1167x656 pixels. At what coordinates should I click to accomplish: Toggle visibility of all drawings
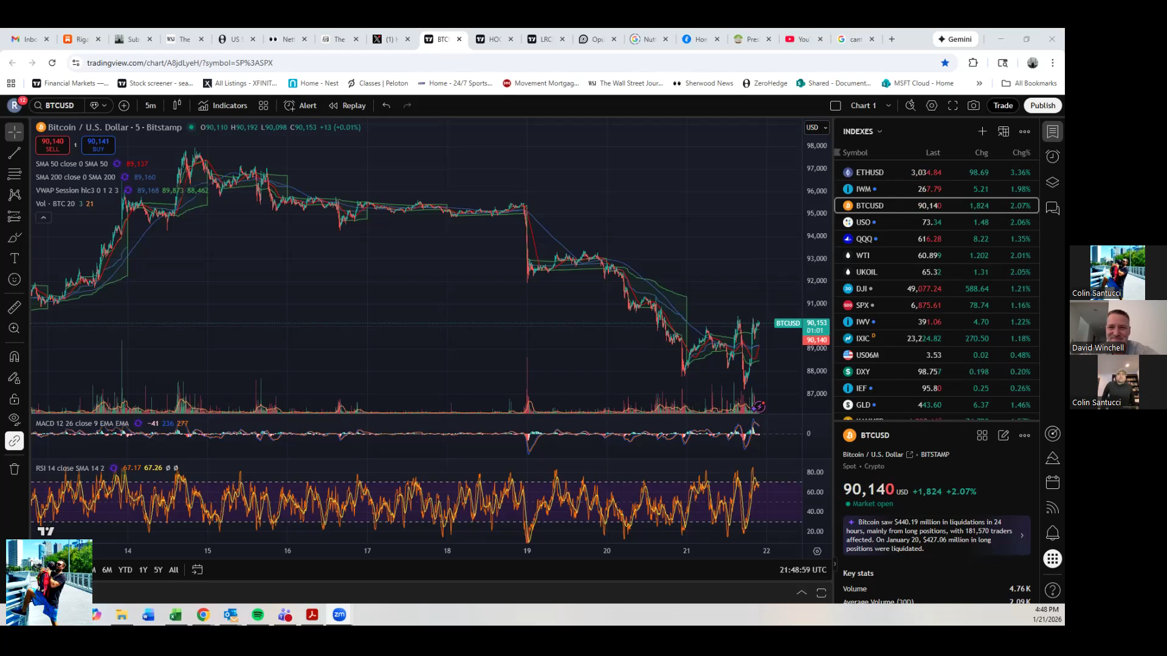point(14,419)
